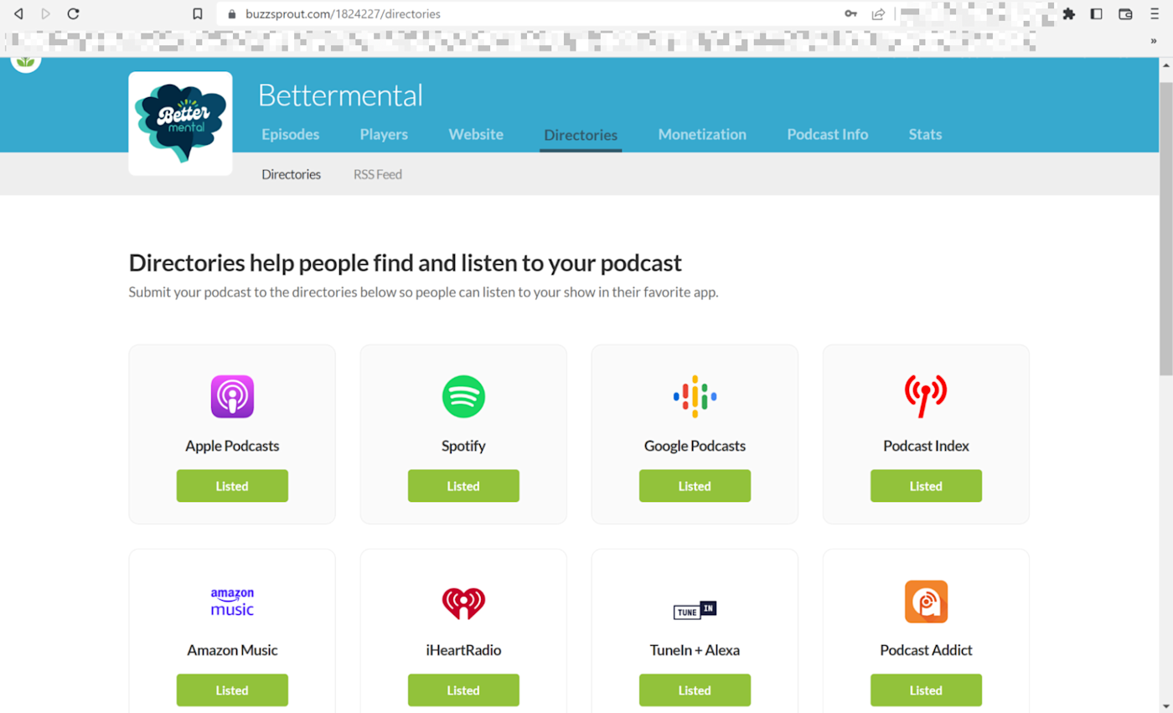Toggle the browser sidebar panel icon
The height and width of the screenshot is (713, 1173).
[1096, 14]
